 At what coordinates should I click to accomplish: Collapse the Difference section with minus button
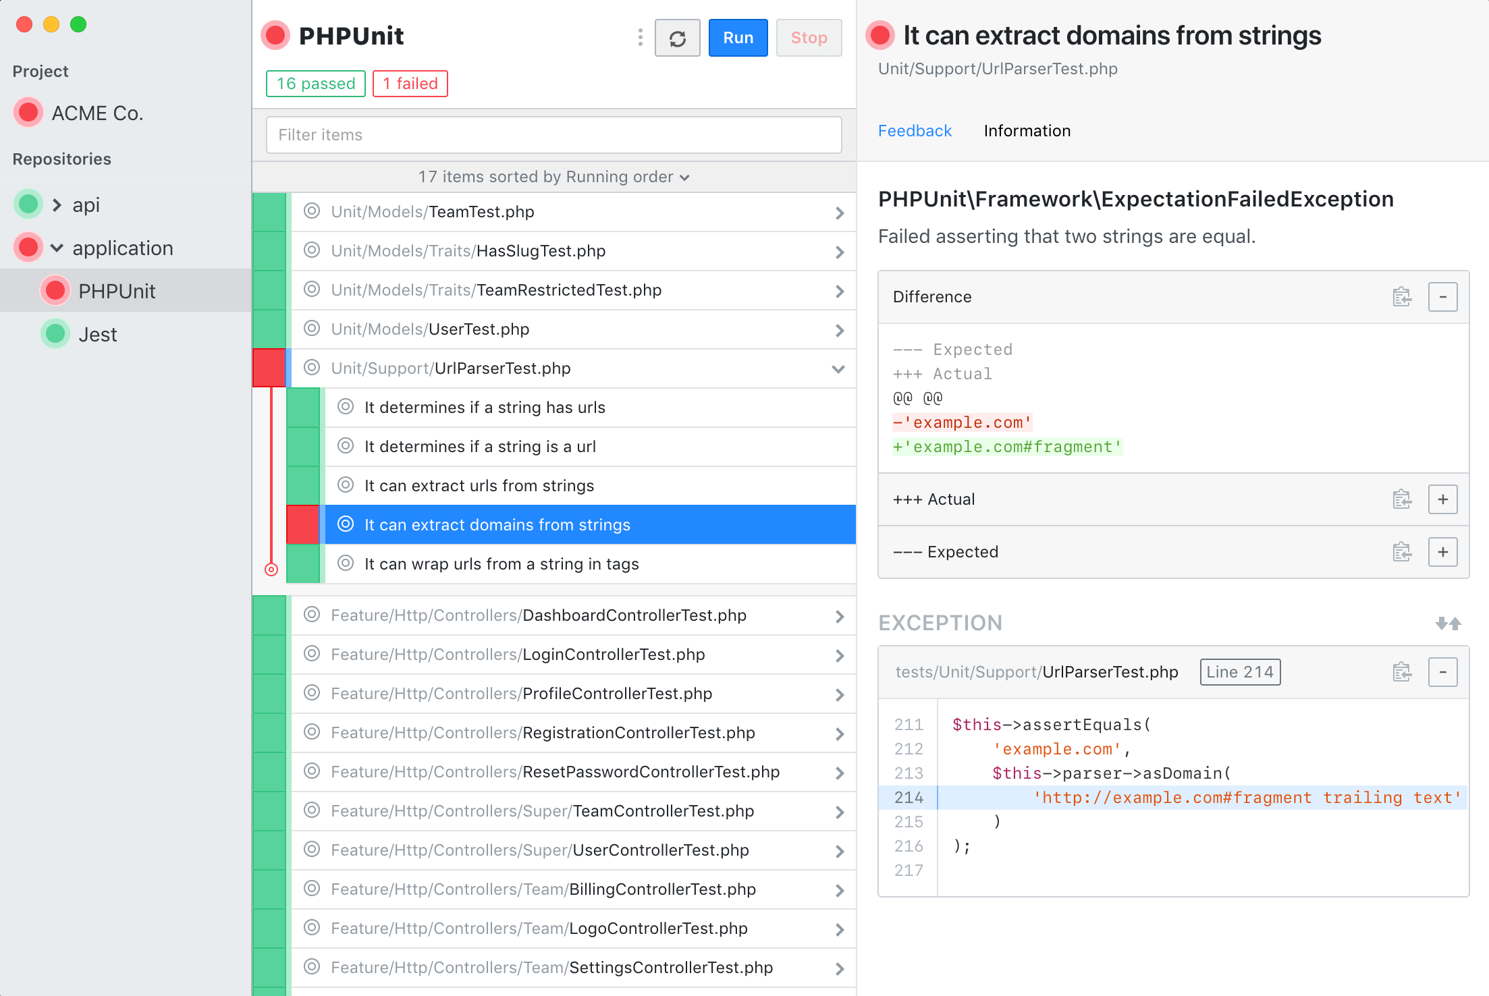point(1442,297)
